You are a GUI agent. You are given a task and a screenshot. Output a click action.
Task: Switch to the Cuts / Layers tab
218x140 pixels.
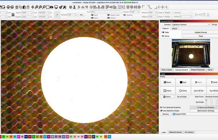(x=167, y=70)
